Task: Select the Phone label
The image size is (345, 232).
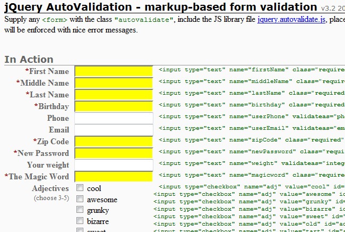Action: [58, 118]
